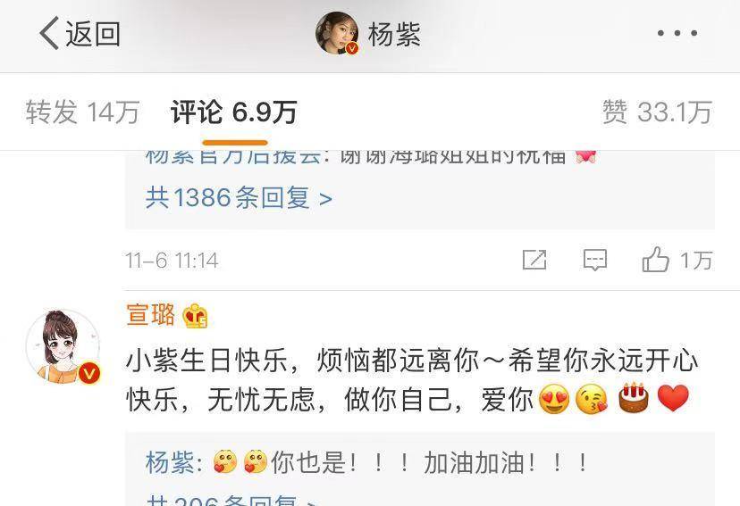Switch to the 赞 33.1万 tab
The width and height of the screenshot is (740, 506).
pos(657,112)
